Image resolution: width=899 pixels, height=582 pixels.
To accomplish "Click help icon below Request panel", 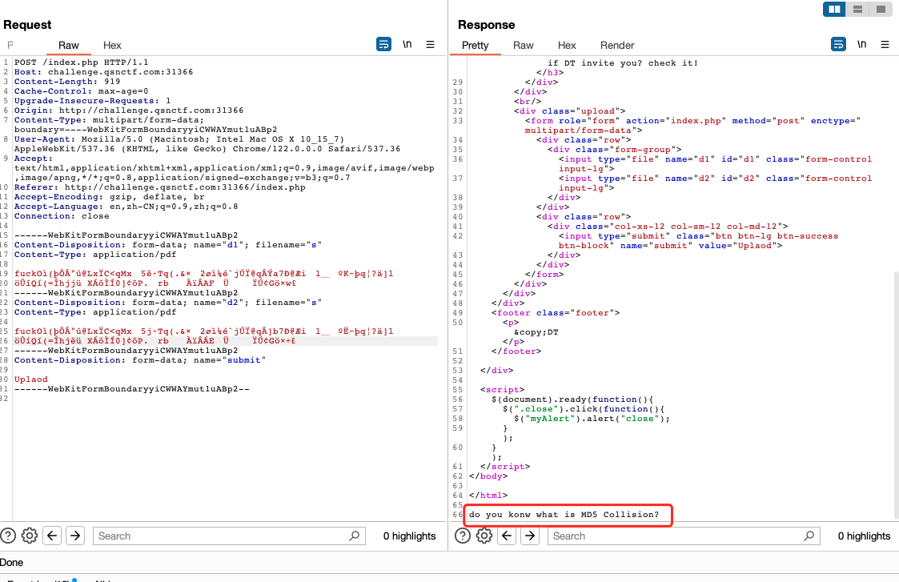I will pos(9,536).
